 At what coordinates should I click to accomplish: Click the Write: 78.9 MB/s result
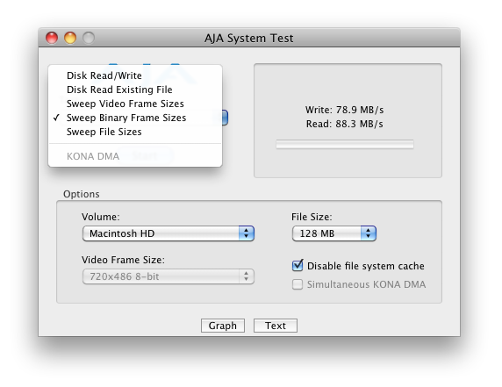click(345, 110)
